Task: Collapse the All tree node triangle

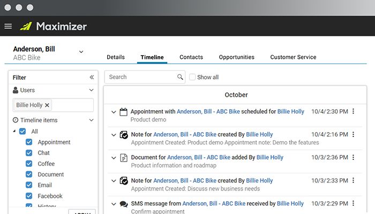Action: tap(14, 131)
